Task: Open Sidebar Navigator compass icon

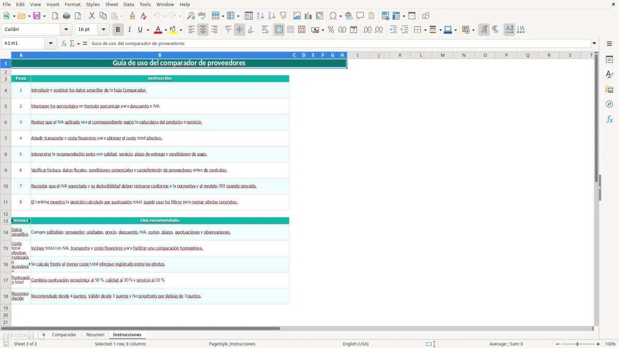Action: tap(609, 104)
